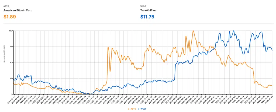The image size is (276, 112).
Task: Click the 75 label on the y-axis
Action: 11,47
